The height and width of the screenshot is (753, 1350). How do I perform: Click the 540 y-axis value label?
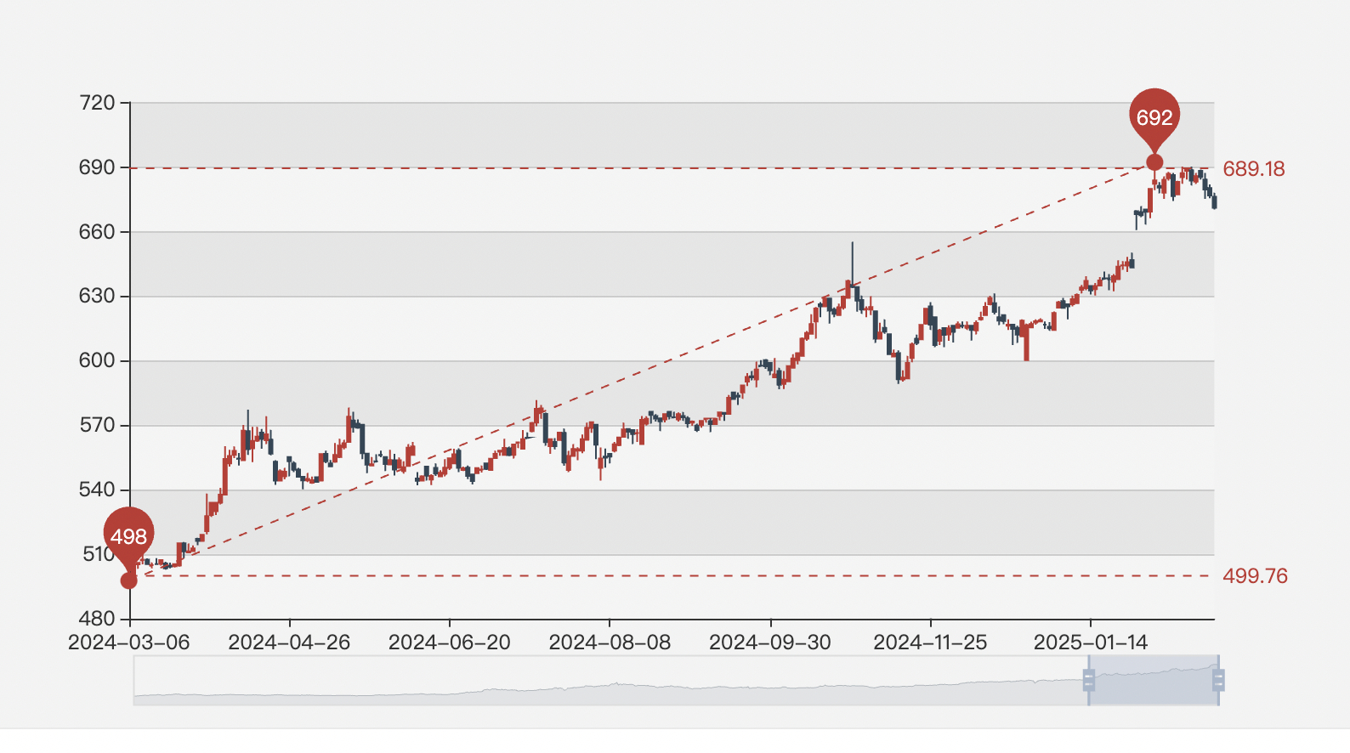tap(97, 490)
